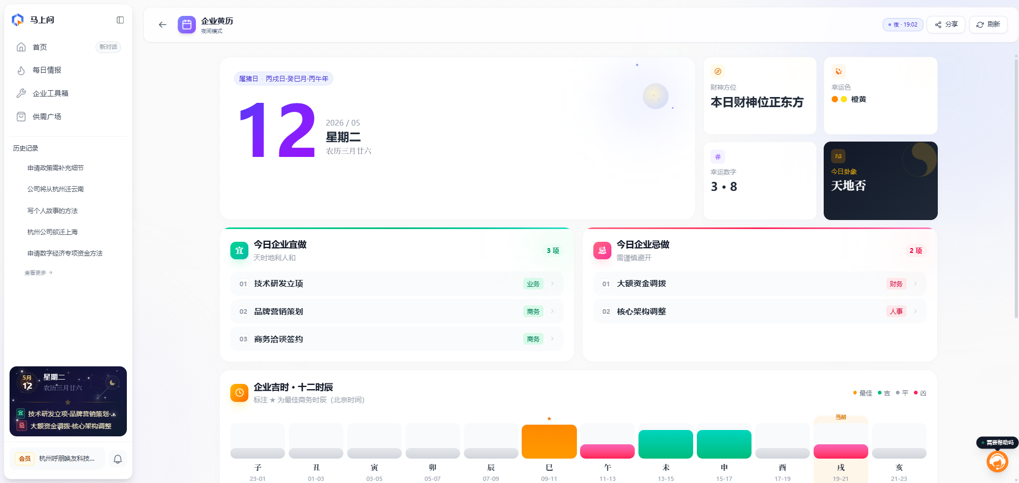The width and height of the screenshot is (1019, 483).
Task: Click the 幸运色 palette icon
Action: (x=839, y=72)
